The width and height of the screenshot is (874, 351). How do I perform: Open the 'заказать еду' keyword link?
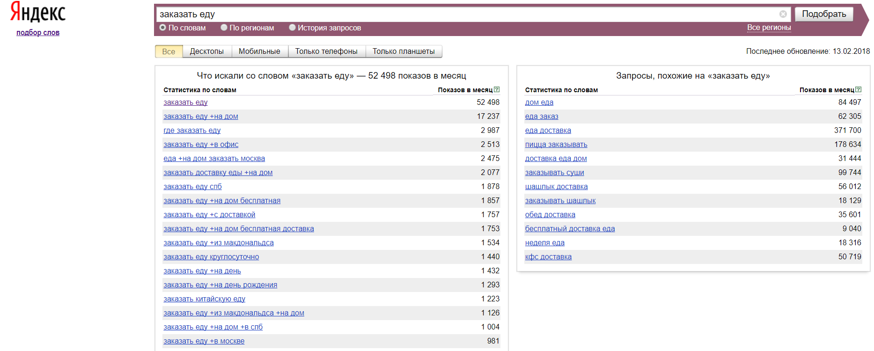point(185,102)
